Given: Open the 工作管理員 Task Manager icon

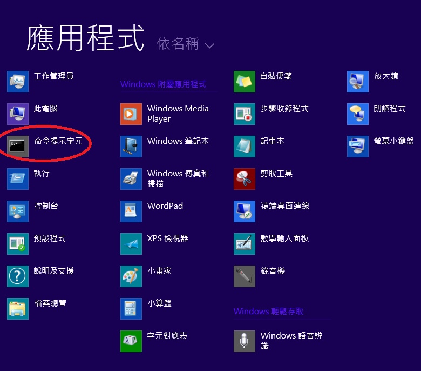Looking at the screenshot, I should (x=18, y=82).
